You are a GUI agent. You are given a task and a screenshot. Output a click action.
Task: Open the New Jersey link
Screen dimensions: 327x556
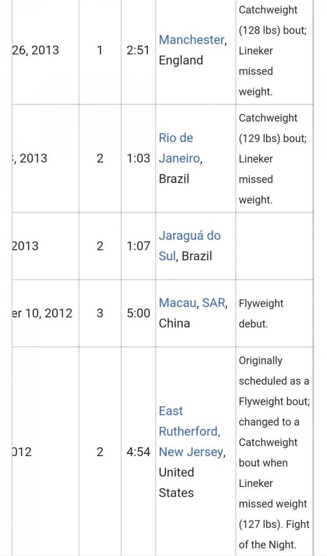191,452
